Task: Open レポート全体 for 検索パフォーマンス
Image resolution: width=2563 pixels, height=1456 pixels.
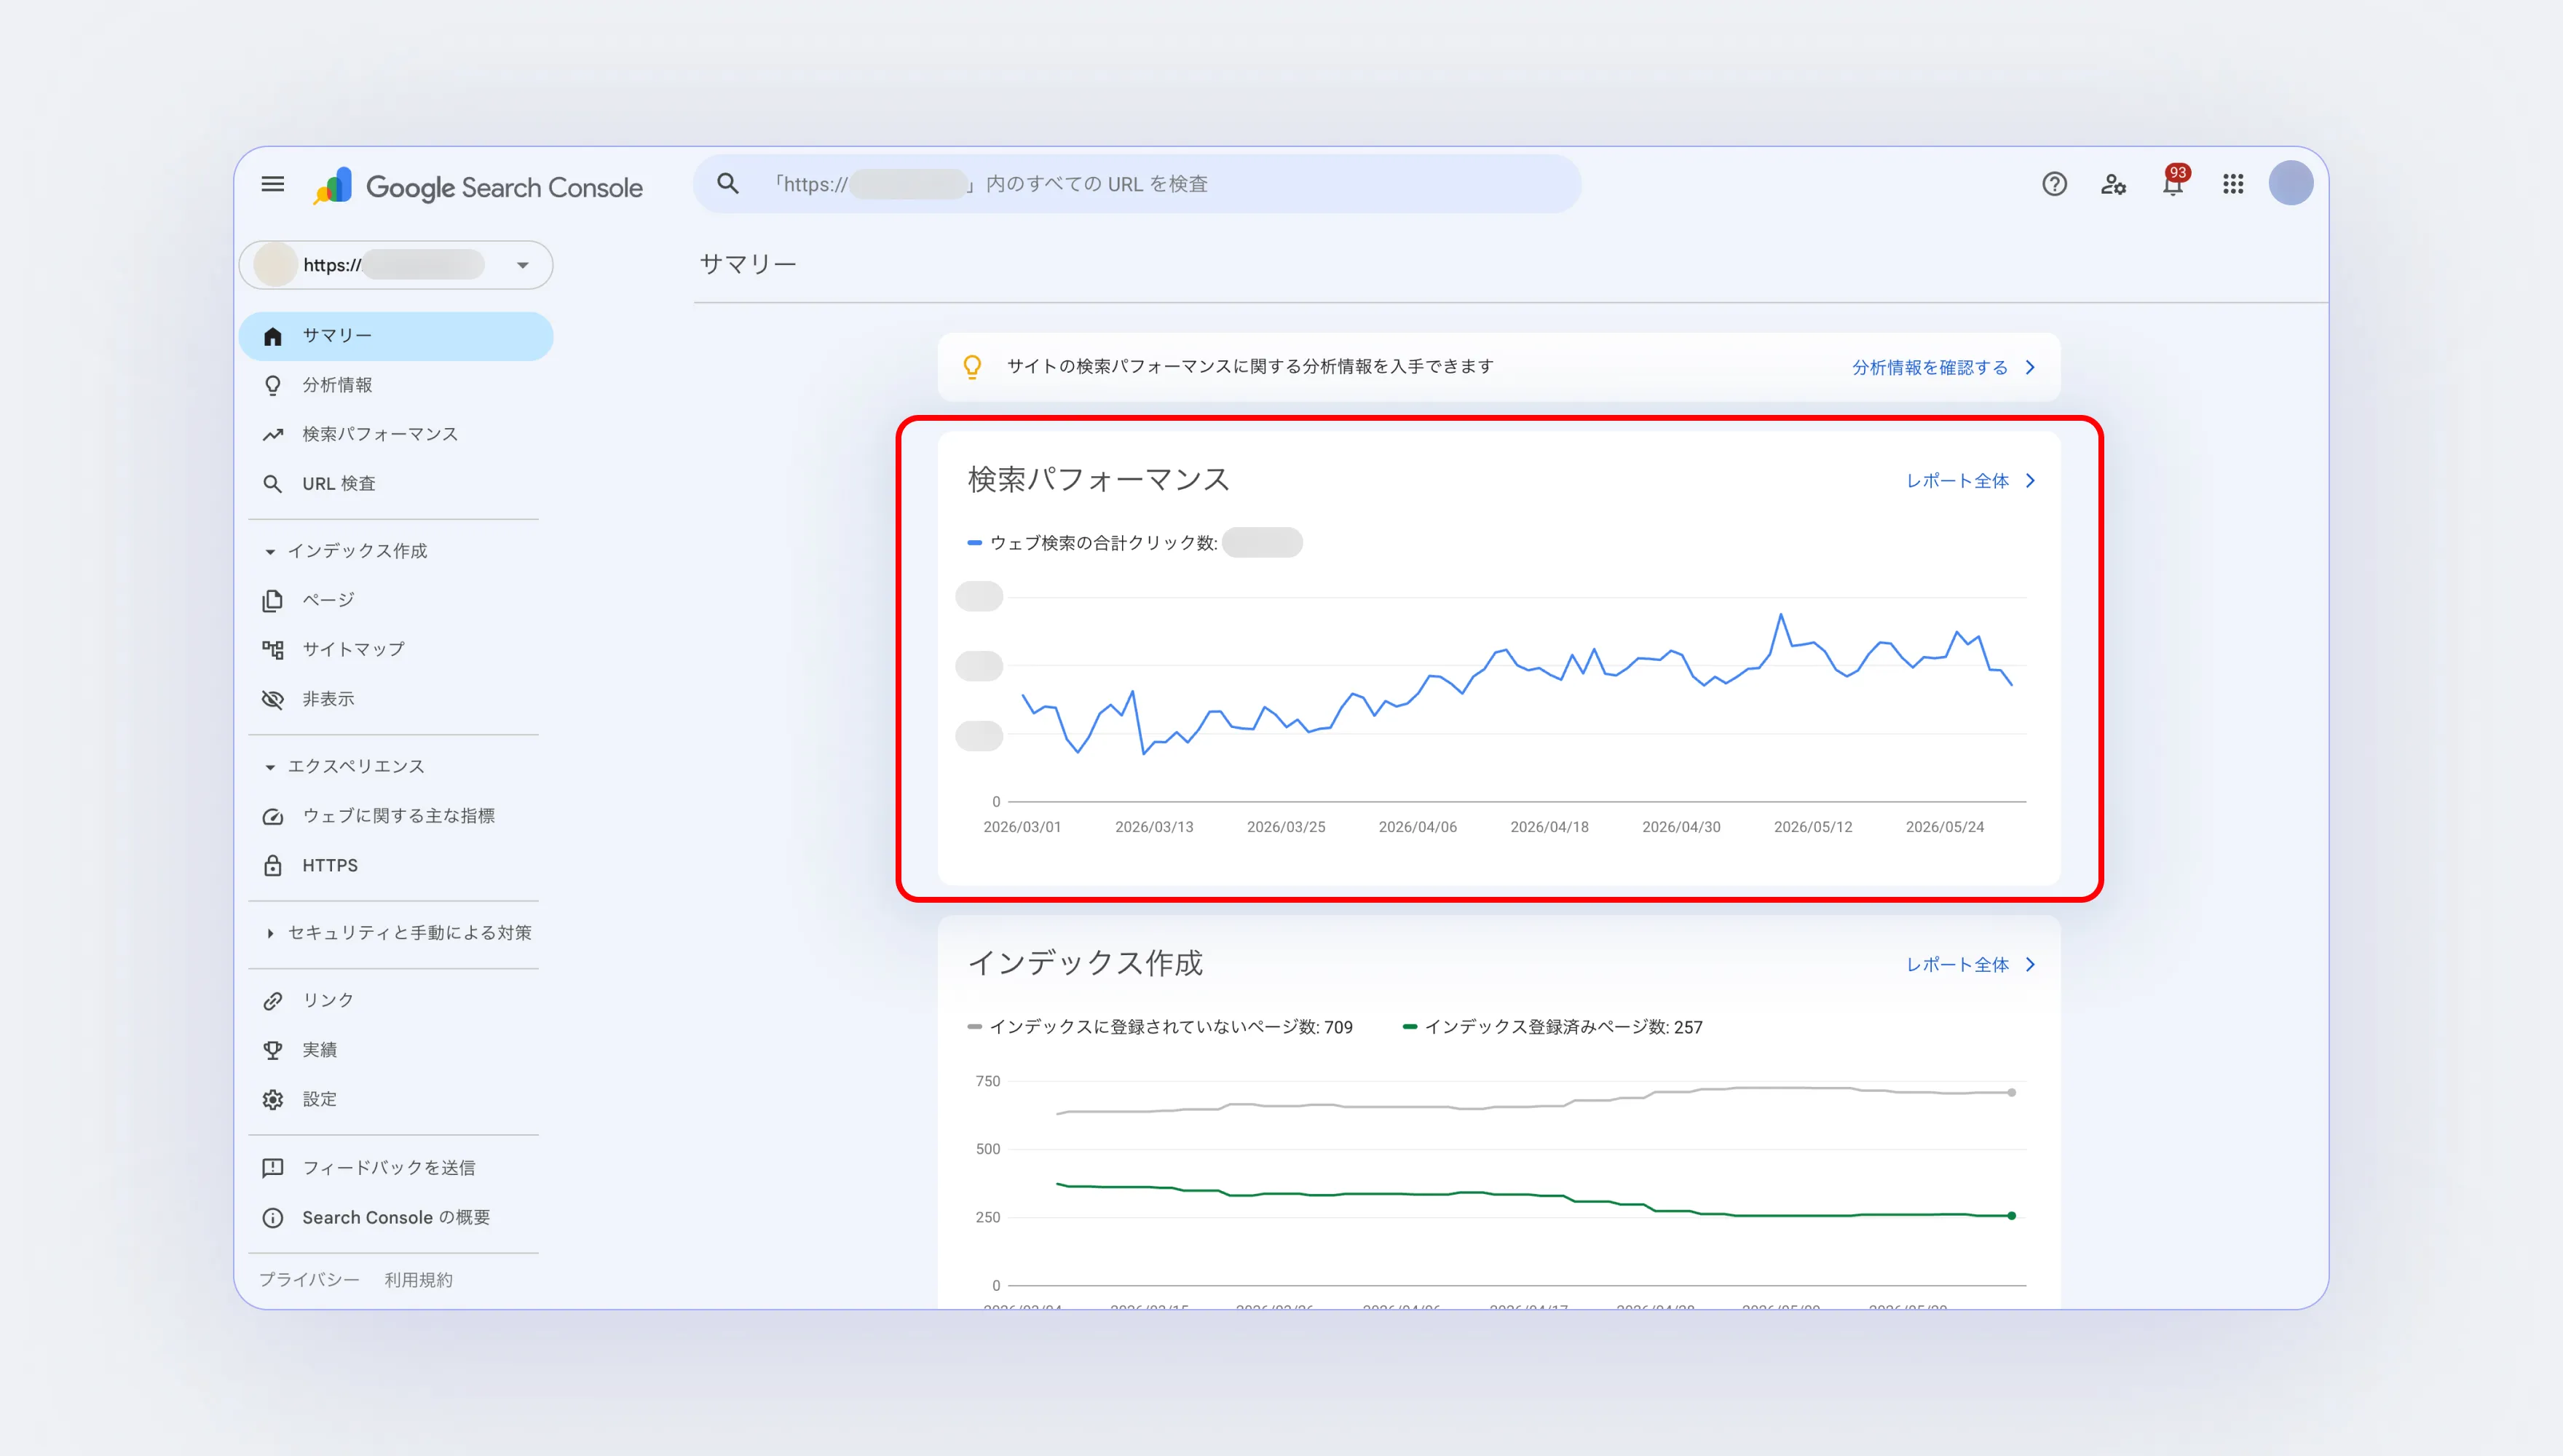Action: [1957, 481]
